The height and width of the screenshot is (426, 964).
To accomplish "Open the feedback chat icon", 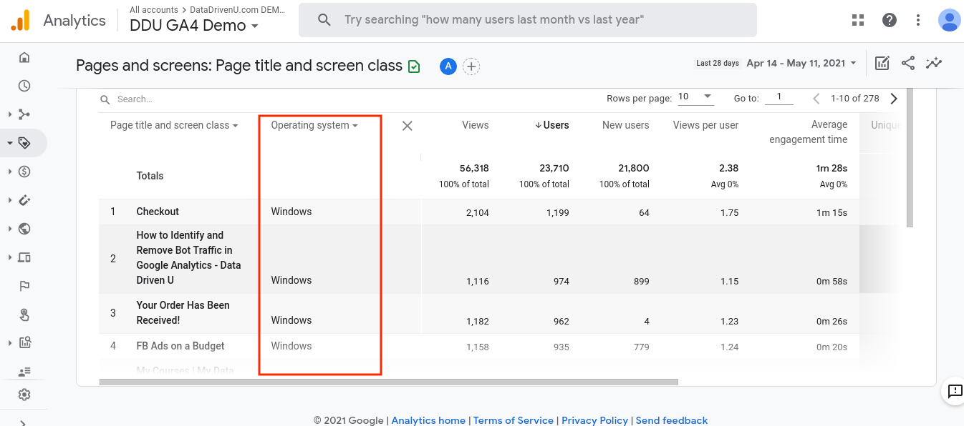I will [x=955, y=391].
